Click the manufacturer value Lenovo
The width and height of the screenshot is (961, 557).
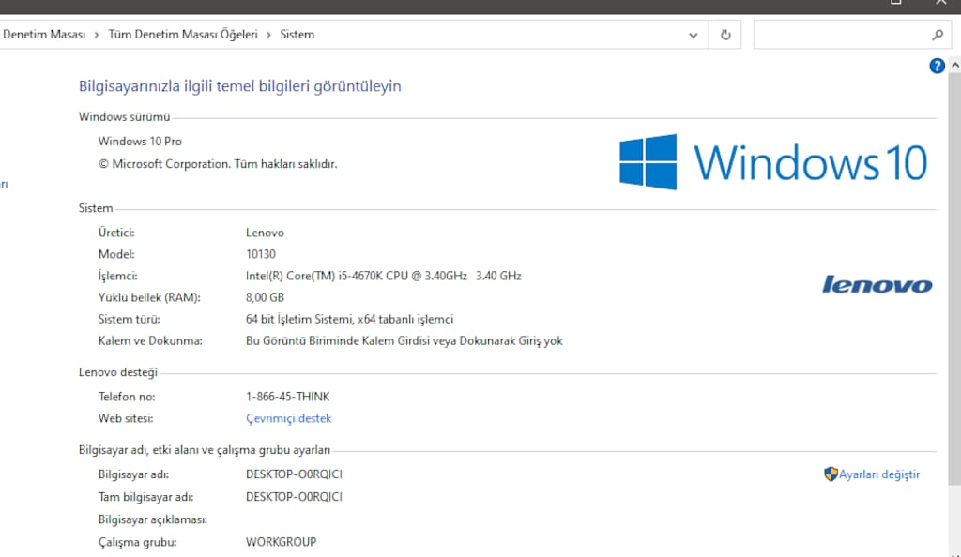[x=265, y=233]
